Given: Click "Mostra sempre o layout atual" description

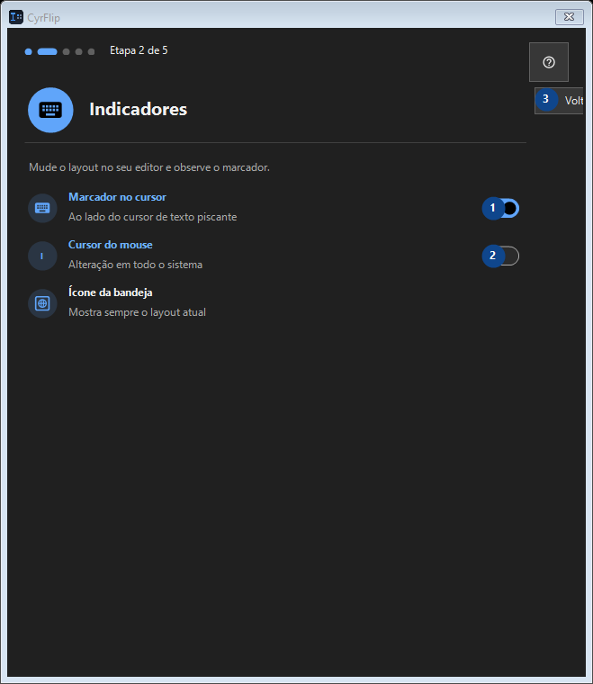Looking at the screenshot, I should point(137,312).
